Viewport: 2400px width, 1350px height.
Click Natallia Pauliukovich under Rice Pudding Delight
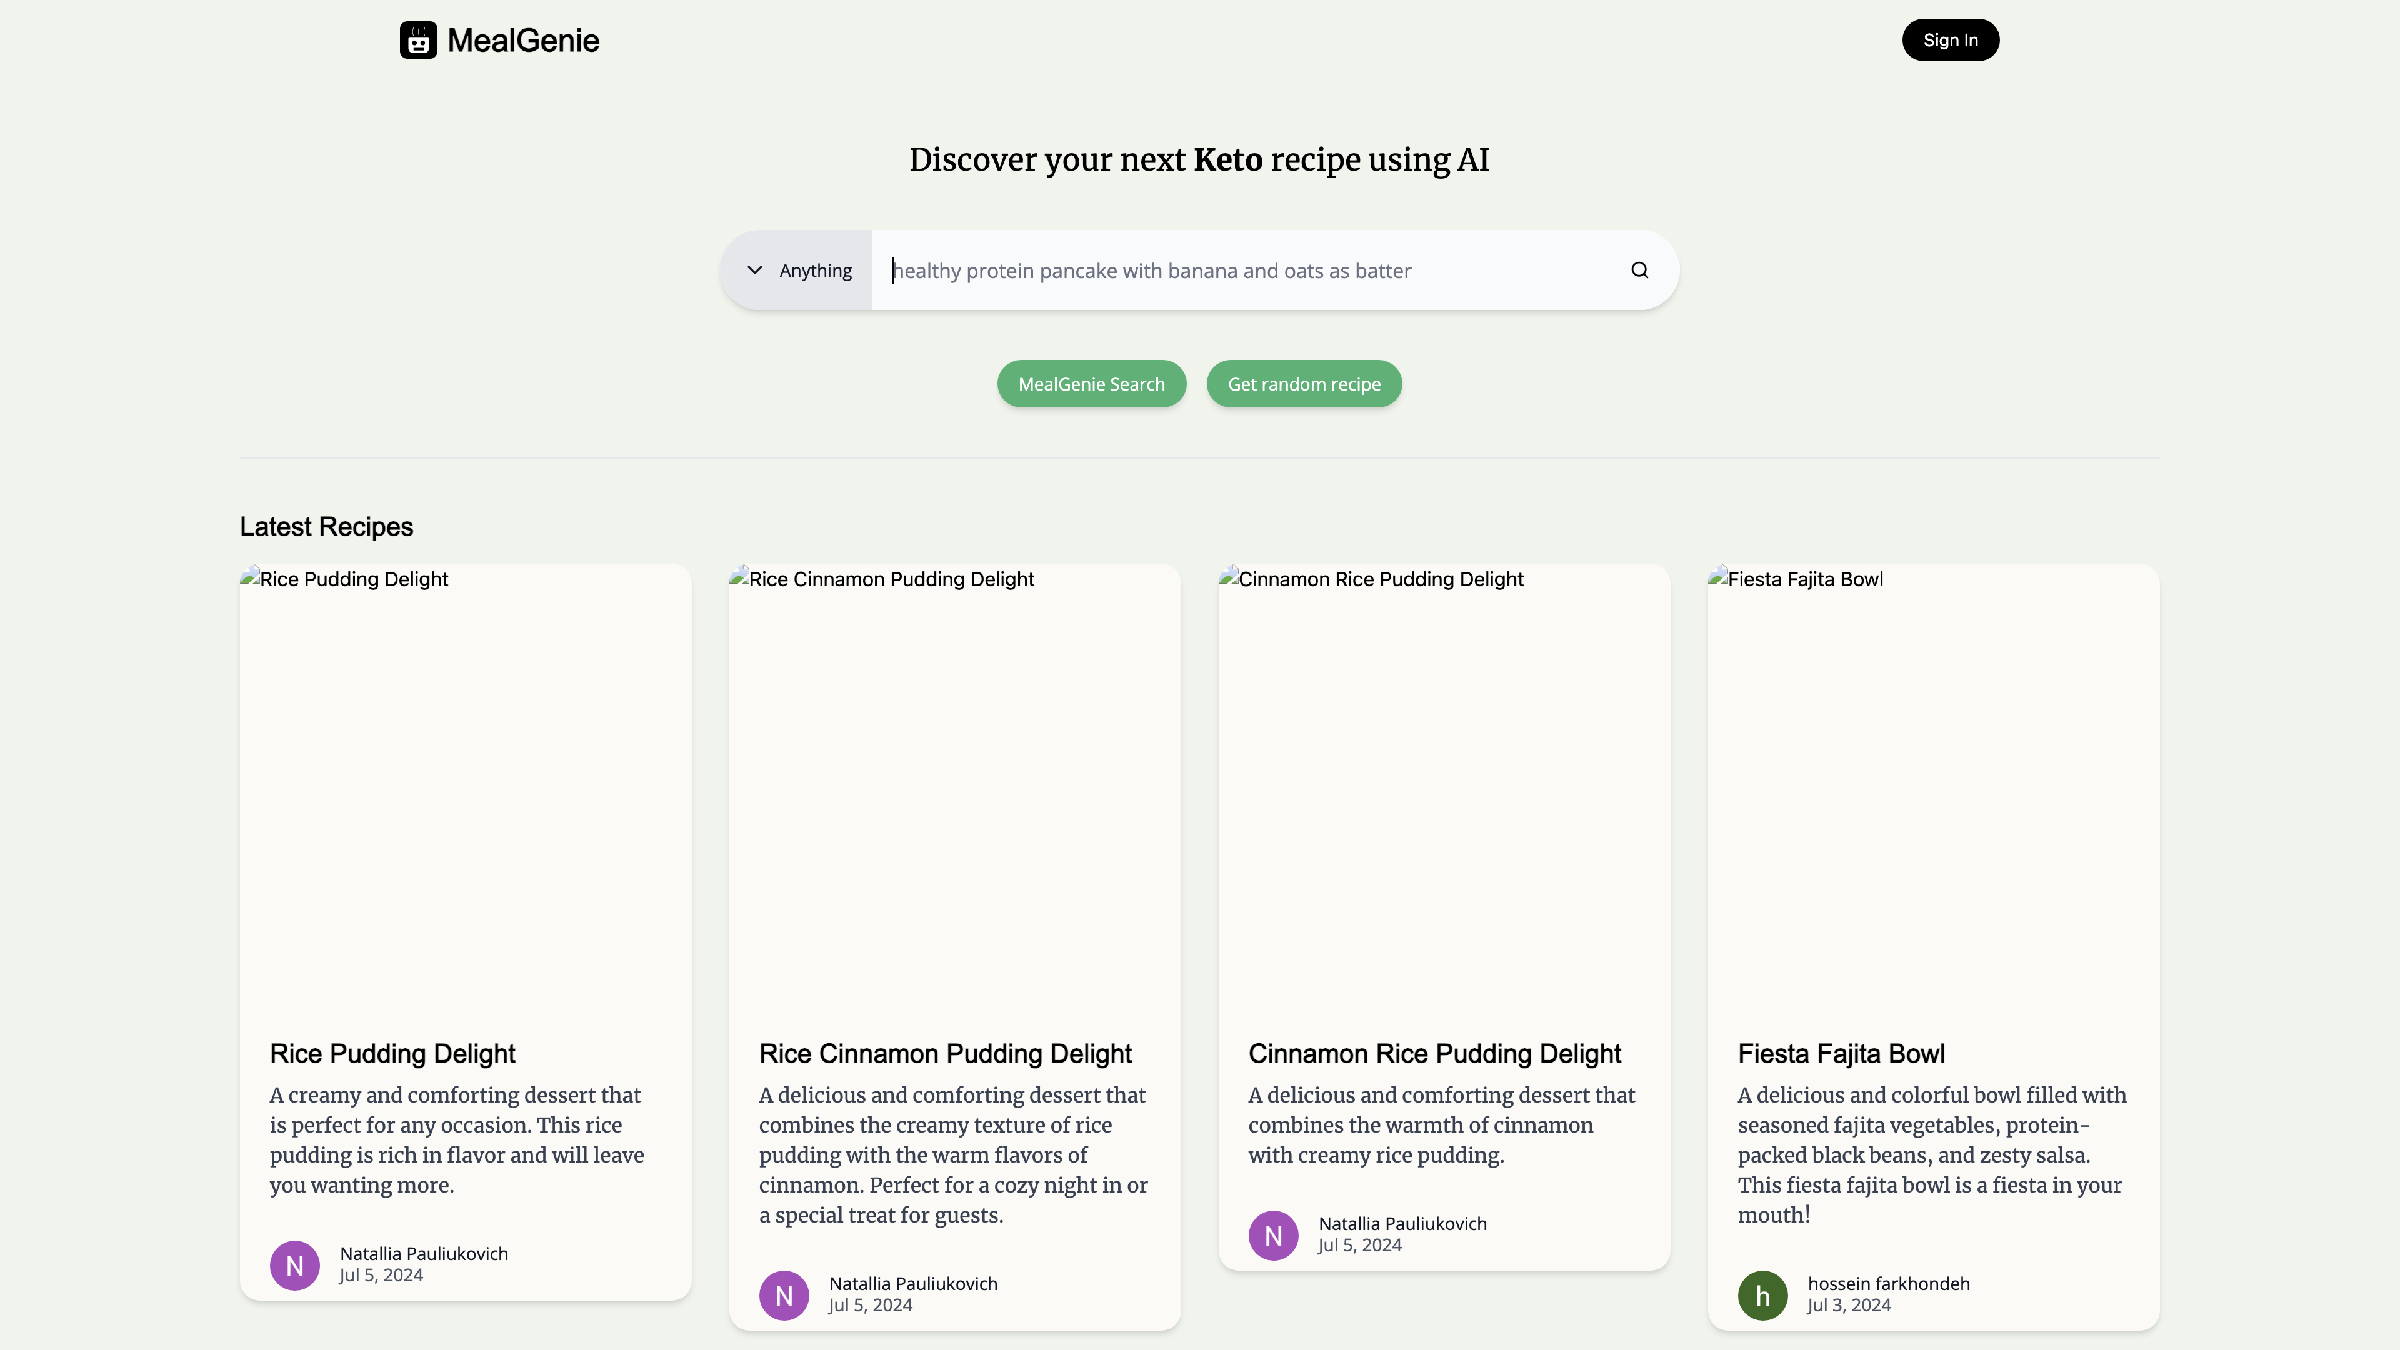(x=424, y=1254)
